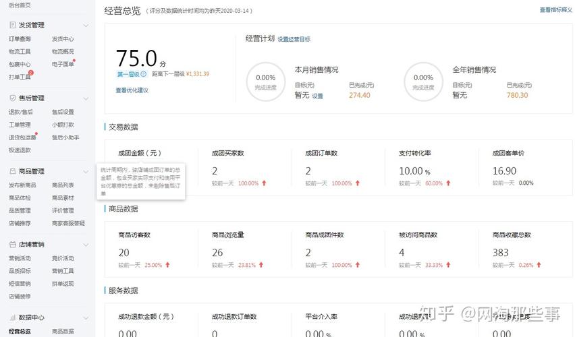Open 极速退款 in sidebar
The width and height of the screenshot is (575, 337).
(20, 150)
